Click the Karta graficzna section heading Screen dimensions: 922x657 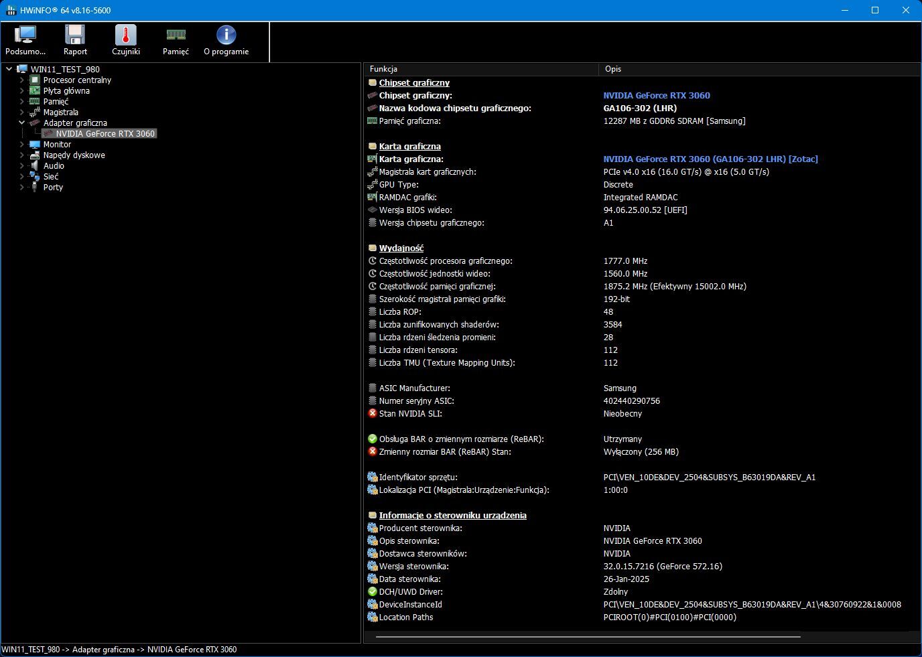pos(409,146)
